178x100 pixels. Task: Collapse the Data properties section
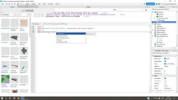153,76
